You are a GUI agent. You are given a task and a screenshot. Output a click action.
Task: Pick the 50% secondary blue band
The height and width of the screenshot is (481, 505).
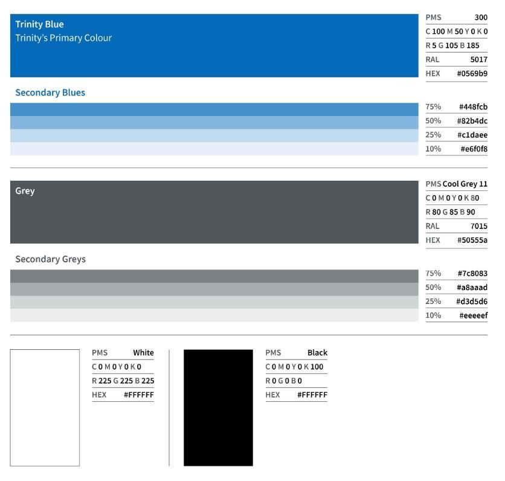pyautogui.click(x=214, y=123)
